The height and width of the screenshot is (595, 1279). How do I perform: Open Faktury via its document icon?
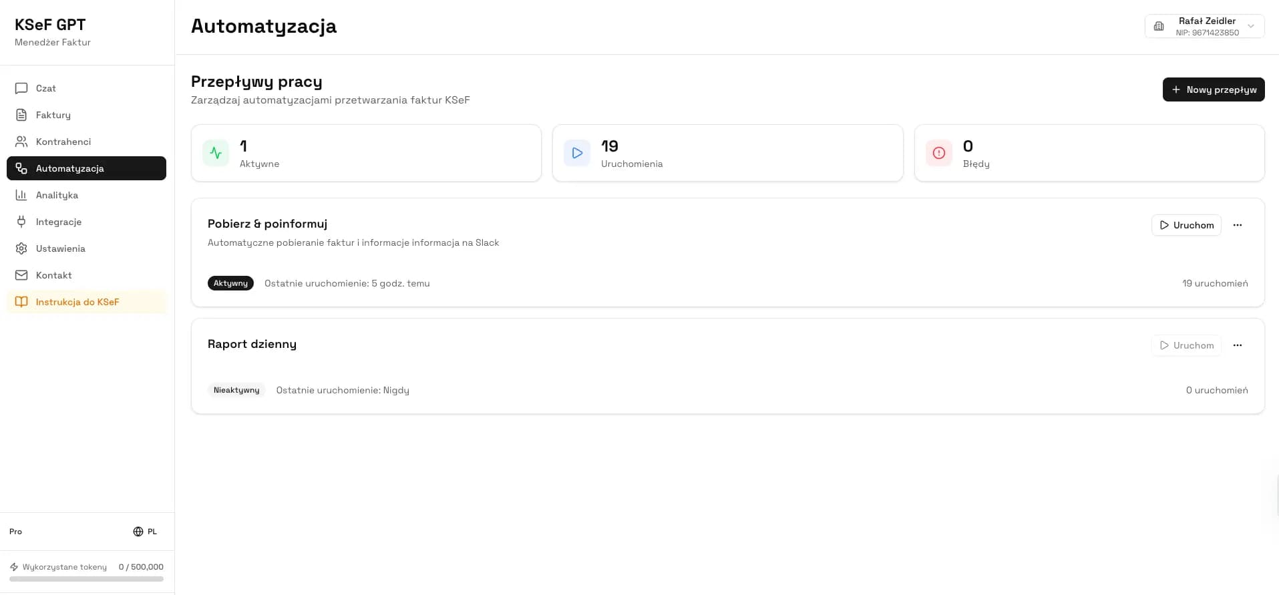(x=21, y=115)
